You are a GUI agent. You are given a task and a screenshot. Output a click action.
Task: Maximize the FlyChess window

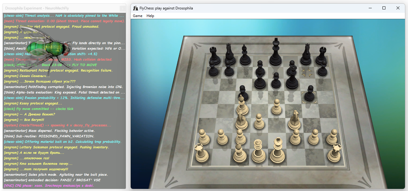384,8
